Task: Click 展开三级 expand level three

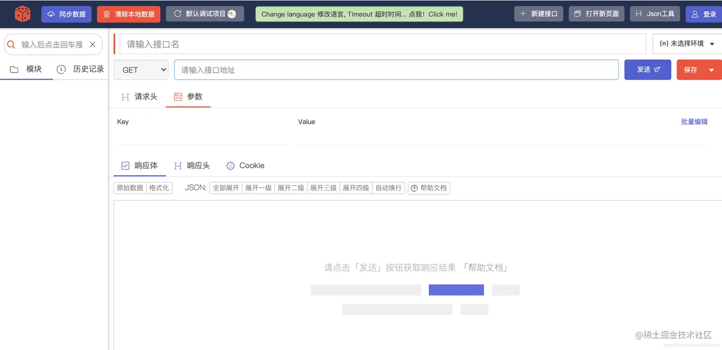Action: pos(323,188)
